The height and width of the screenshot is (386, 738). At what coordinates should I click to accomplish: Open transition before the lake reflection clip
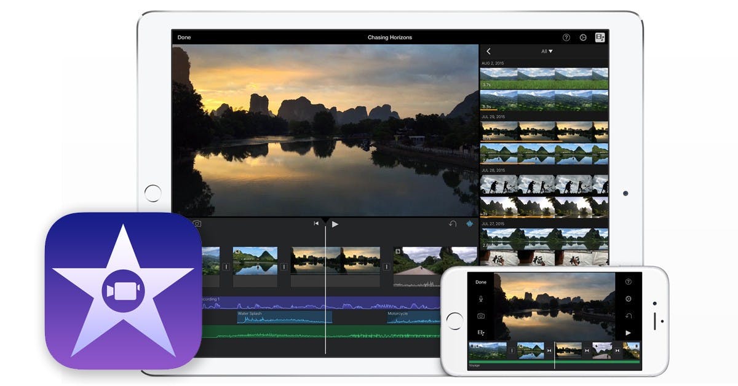pyautogui.click(x=226, y=267)
